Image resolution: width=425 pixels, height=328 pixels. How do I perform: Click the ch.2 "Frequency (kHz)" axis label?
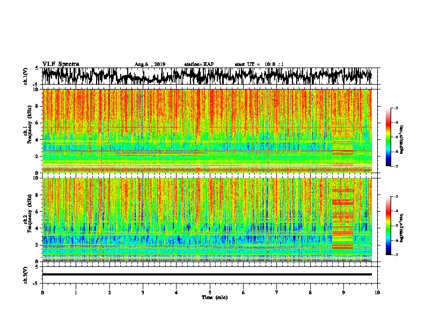coord(30,213)
